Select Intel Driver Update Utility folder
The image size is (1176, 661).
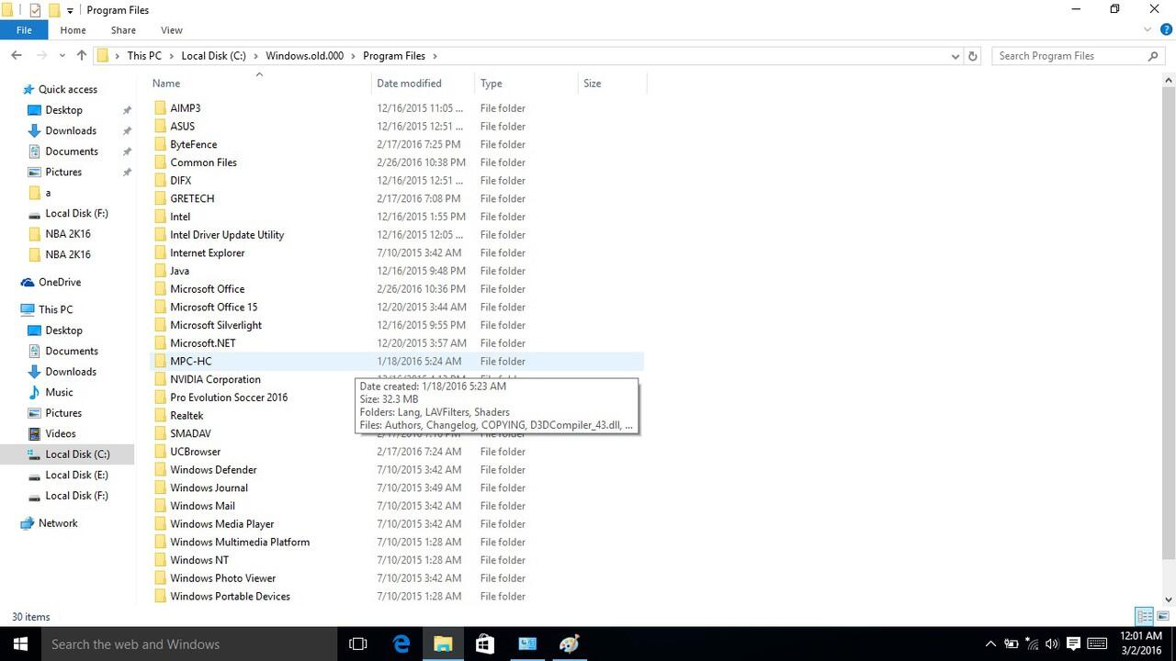[x=227, y=235]
